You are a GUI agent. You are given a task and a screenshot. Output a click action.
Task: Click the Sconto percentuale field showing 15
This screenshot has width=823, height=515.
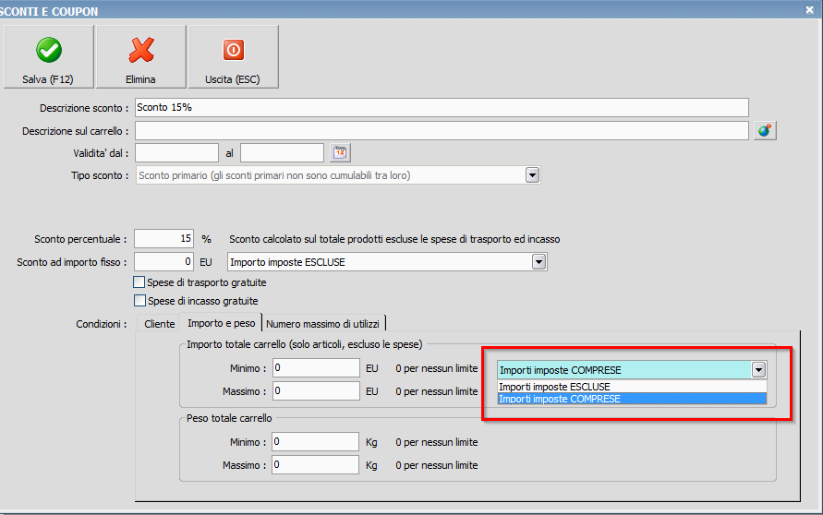click(163, 239)
